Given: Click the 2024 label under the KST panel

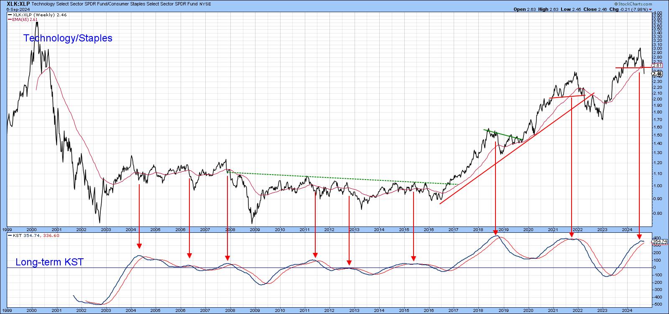Looking at the screenshot, I should pyautogui.click(x=627, y=311).
